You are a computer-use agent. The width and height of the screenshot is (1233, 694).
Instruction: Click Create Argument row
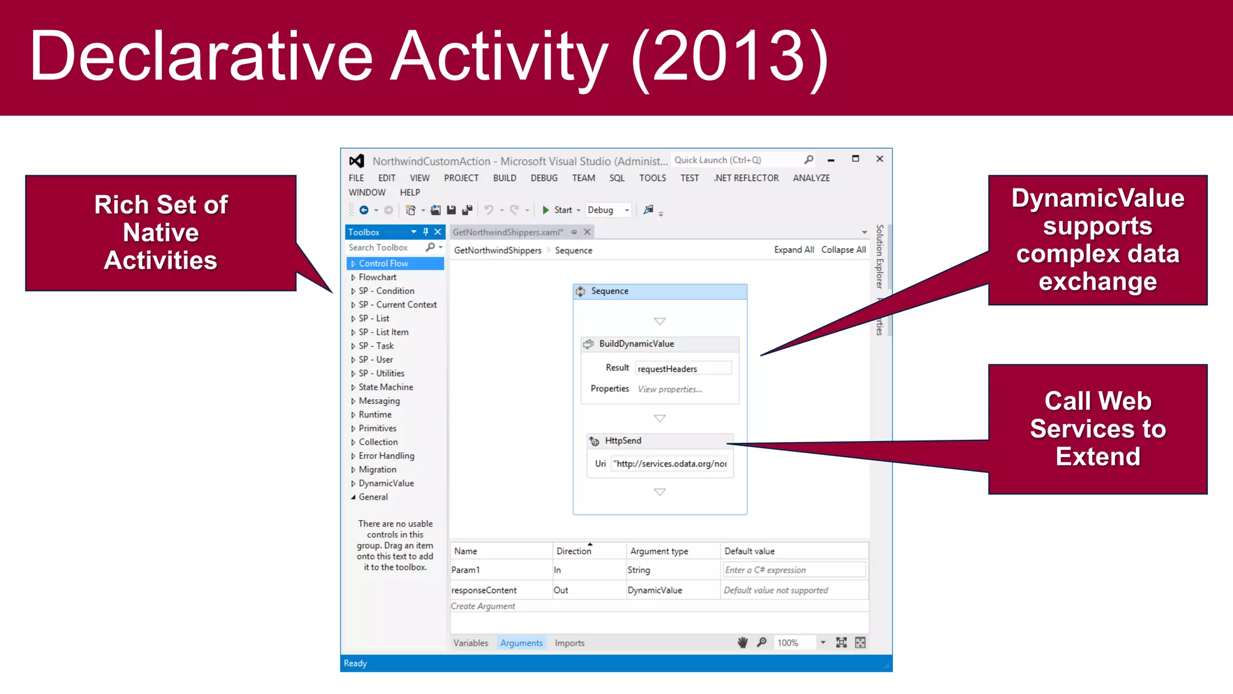click(659, 606)
